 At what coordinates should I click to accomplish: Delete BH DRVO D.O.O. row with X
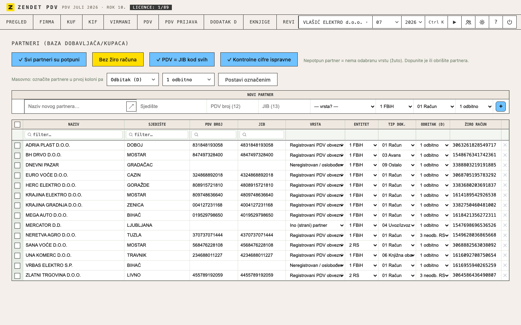(x=505, y=155)
